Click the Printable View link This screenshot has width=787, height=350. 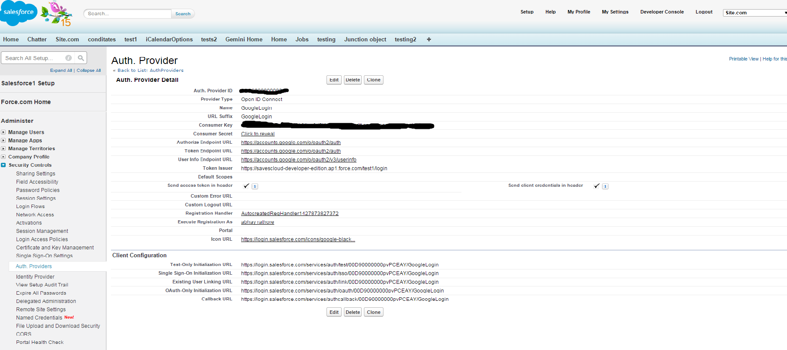[x=744, y=59]
